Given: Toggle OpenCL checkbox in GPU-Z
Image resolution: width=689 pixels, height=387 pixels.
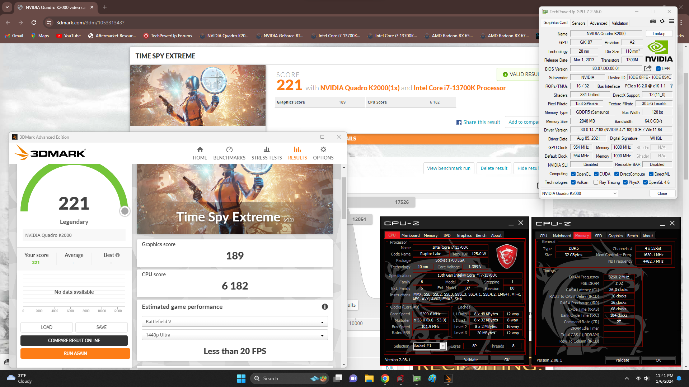Looking at the screenshot, I should [573, 174].
